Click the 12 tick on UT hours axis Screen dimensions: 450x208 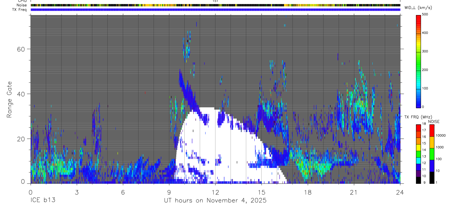215,192
